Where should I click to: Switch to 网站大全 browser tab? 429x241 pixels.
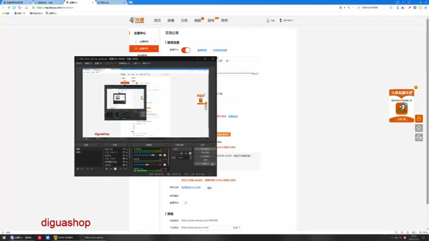pos(110,3)
